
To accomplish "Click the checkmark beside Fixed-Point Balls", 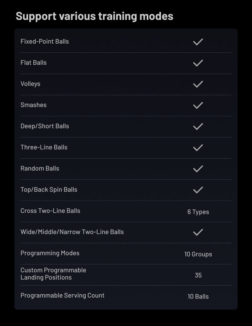I will 198,42.
